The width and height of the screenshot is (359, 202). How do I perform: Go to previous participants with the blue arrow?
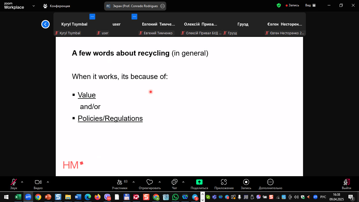45,24
